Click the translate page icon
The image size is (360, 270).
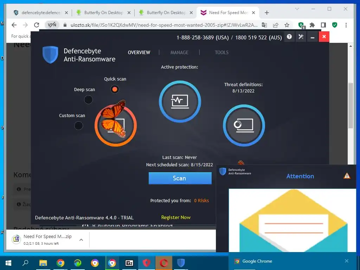[x=264, y=25]
